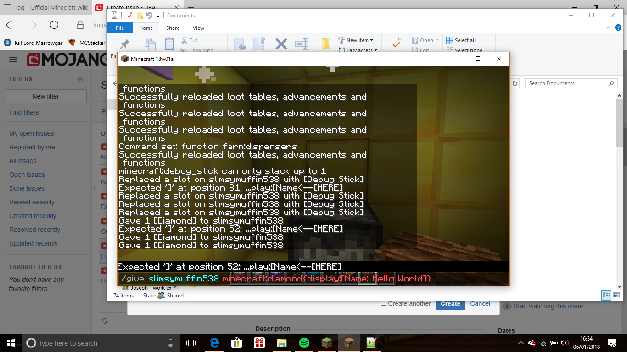Click the browser refresh button

[54, 25]
